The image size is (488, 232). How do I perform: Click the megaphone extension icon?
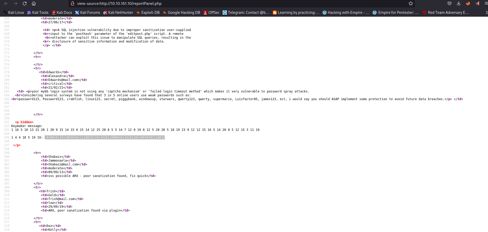click(x=477, y=4)
